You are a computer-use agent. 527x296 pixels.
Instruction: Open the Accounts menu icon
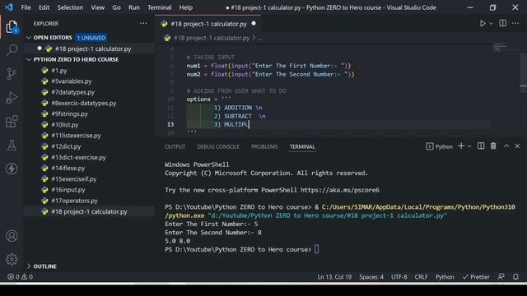(x=12, y=236)
